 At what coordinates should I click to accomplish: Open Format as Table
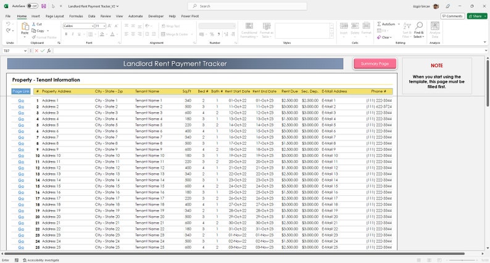click(x=267, y=30)
